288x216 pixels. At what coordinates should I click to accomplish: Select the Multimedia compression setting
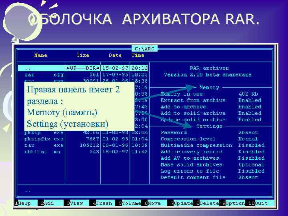point(196,145)
